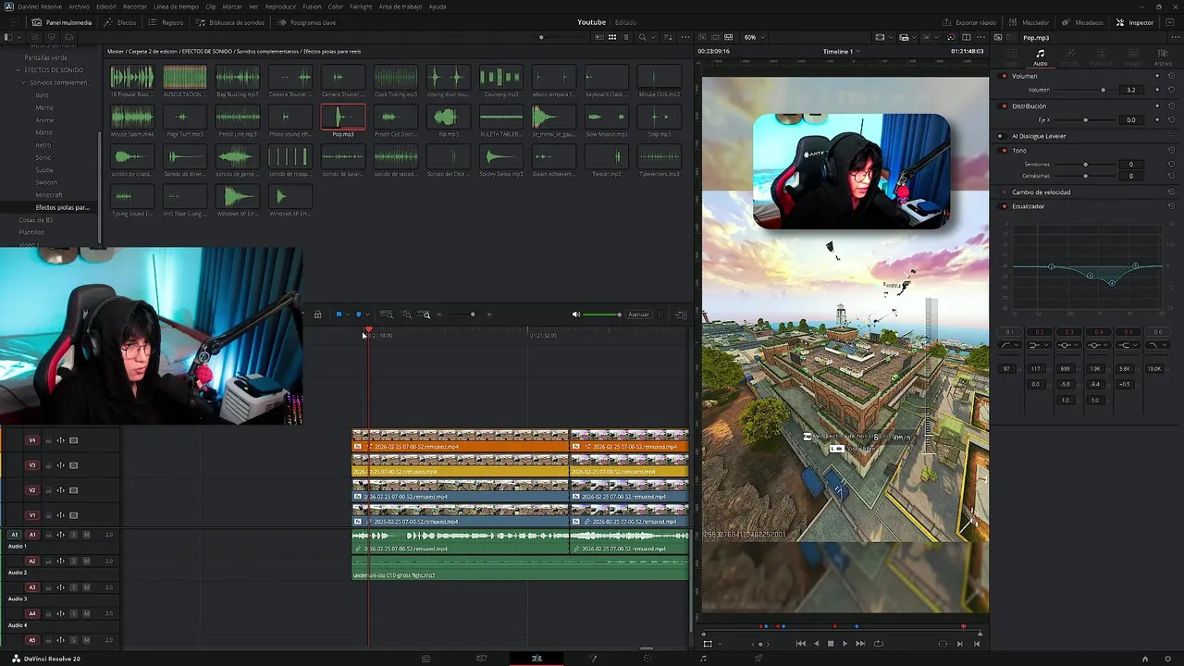1184x666 pixels.
Task: Select the Minecraft bin folder
Action: coord(49,195)
